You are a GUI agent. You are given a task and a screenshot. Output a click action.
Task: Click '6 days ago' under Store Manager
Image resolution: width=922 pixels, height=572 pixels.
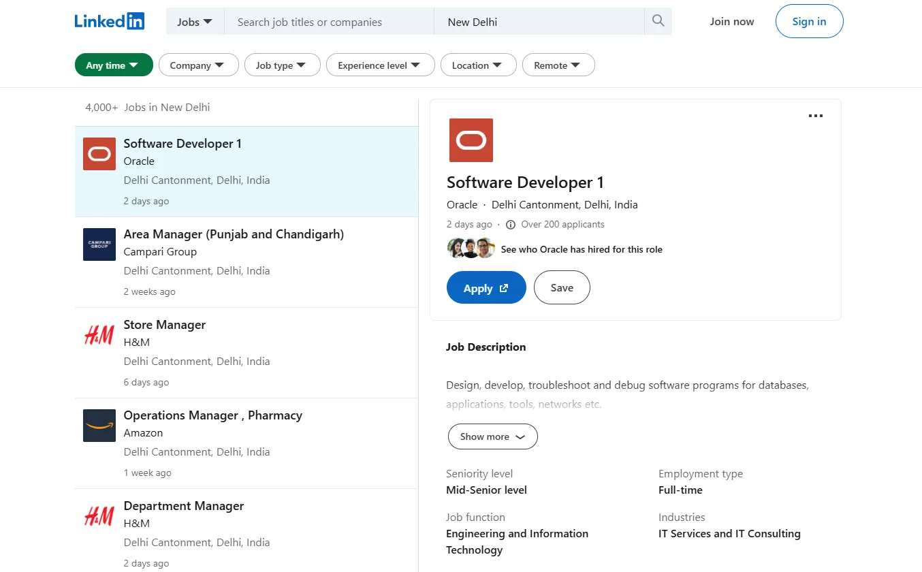tap(146, 382)
